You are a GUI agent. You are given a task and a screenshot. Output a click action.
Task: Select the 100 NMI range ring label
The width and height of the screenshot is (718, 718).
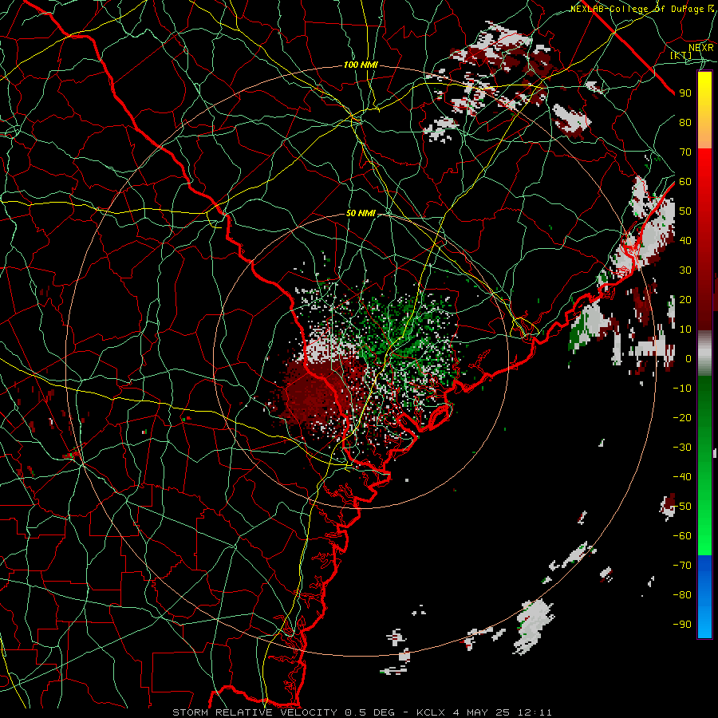[x=361, y=65]
